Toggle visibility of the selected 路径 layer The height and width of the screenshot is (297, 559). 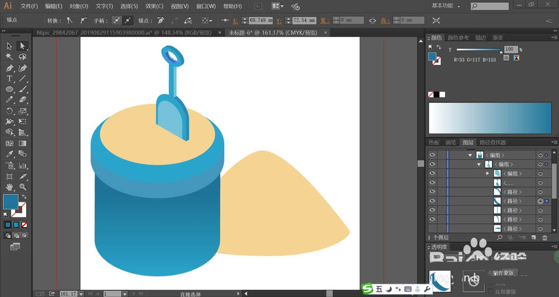click(x=432, y=201)
